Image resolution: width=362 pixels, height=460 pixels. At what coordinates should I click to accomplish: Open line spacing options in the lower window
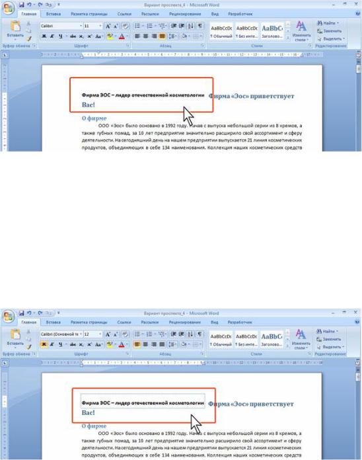click(x=172, y=344)
